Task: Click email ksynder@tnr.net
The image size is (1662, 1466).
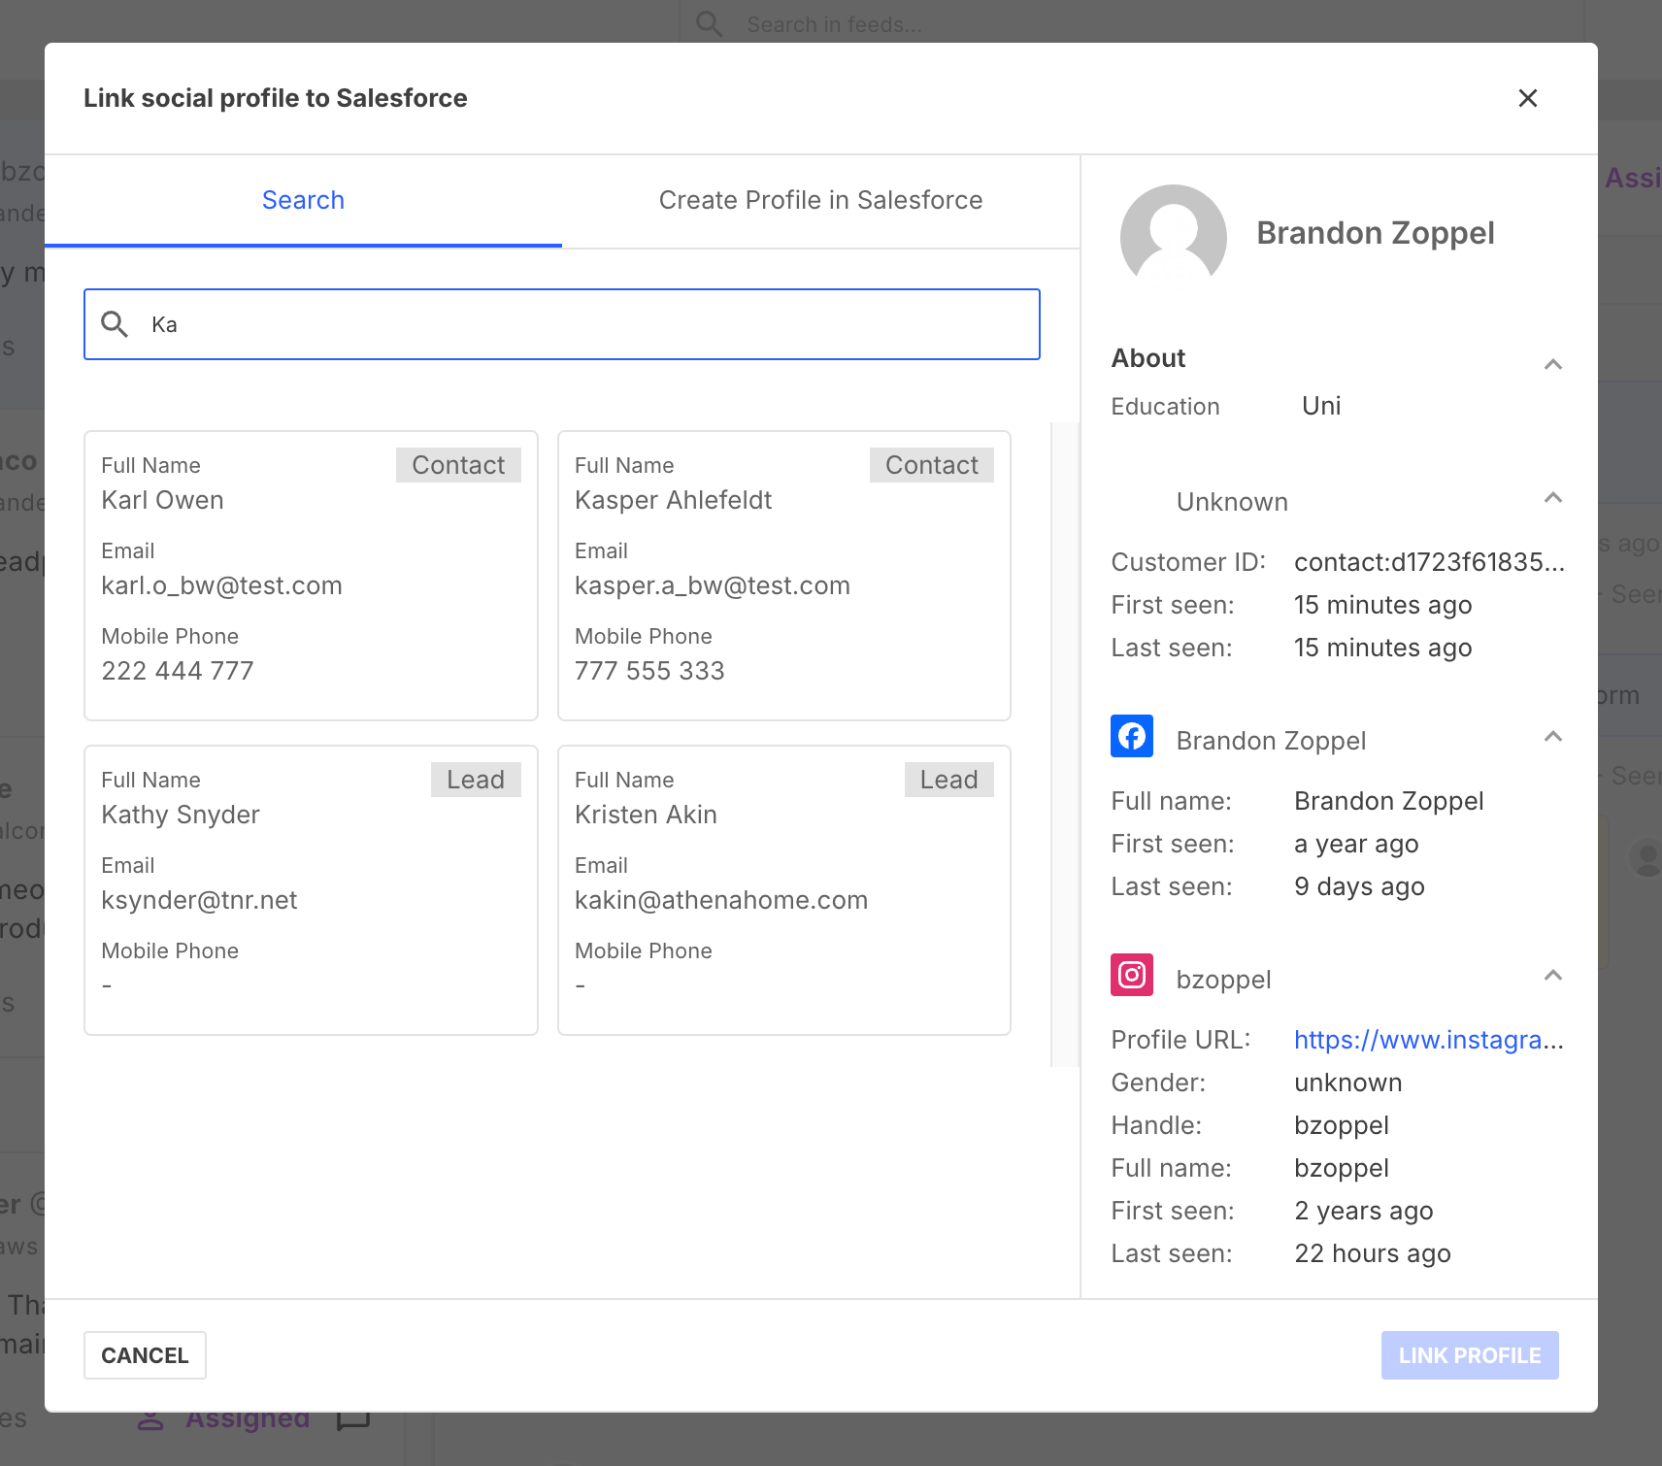Action: tap(199, 900)
